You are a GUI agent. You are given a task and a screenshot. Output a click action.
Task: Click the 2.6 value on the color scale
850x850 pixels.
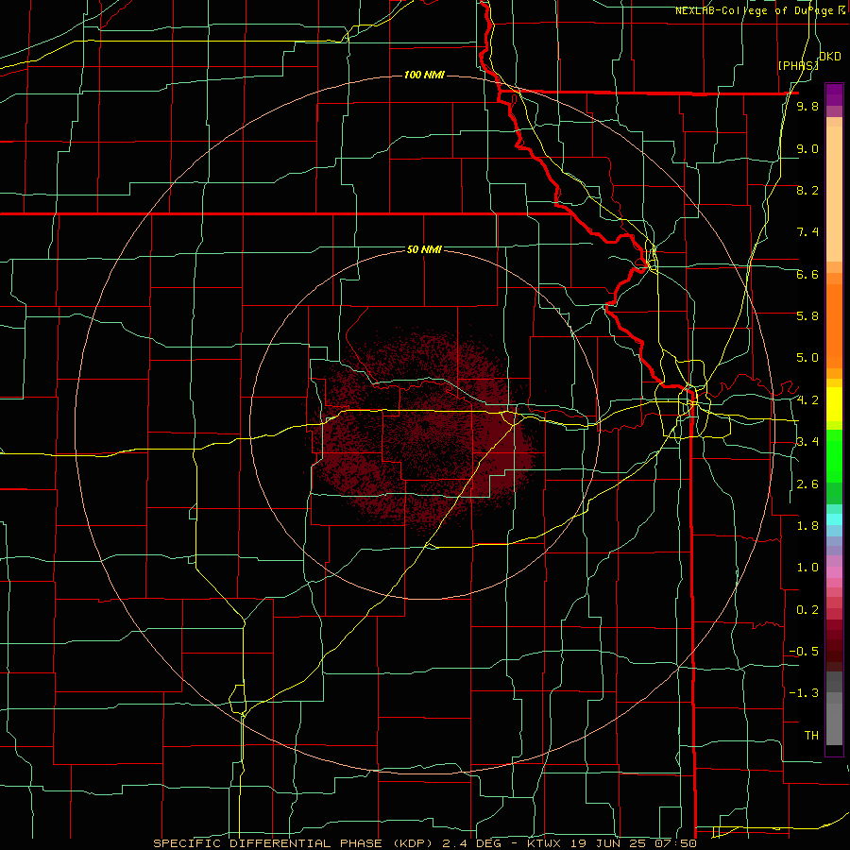click(x=807, y=484)
